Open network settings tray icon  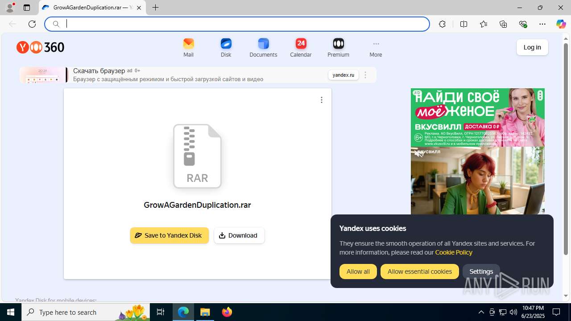click(x=503, y=312)
